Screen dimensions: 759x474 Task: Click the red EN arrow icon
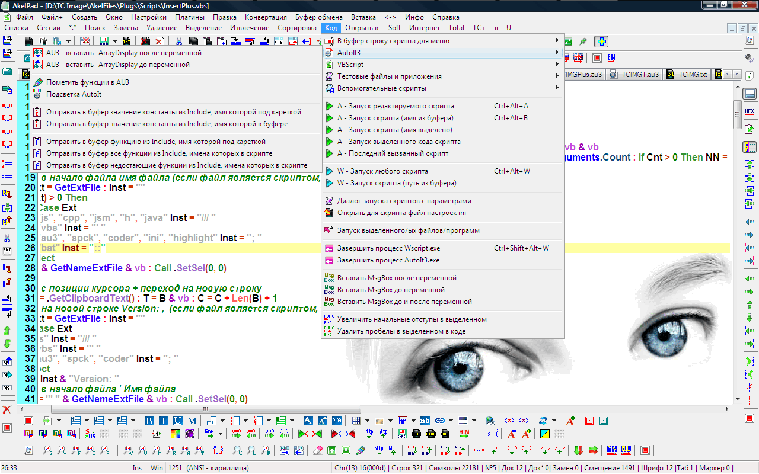pos(611,58)
